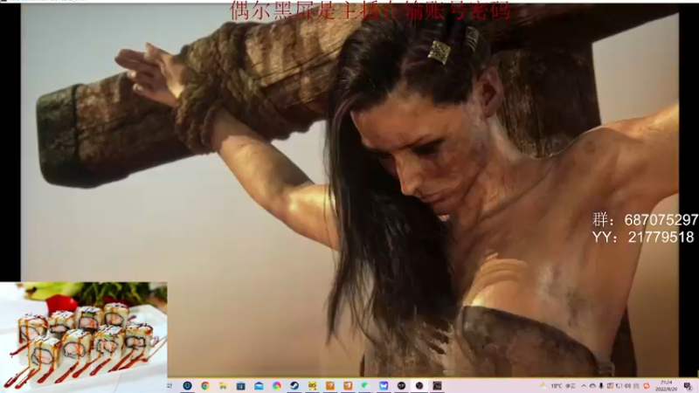Click the microphone tray icon
The height and width of the screenshot is (393, 699).
tap(601, 386)
